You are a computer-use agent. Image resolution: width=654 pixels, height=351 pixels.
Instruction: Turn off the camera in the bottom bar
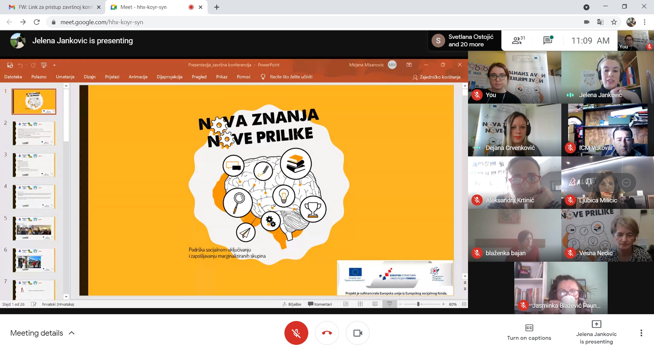(x=357, y=333)
